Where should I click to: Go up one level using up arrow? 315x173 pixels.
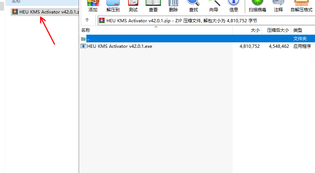(87, 20)
